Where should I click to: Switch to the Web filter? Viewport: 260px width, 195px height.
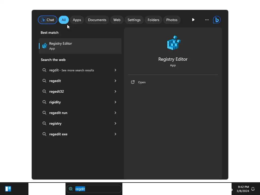[x=117, y=20]
